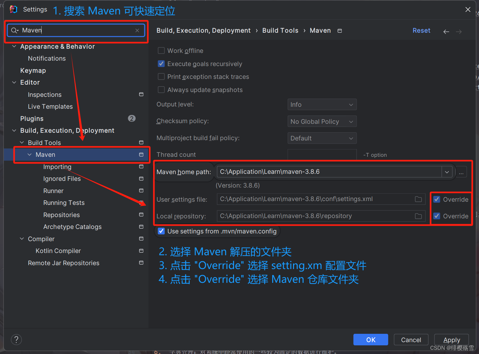Collapse Appearance & Behavior tree node
This screenshot has height=354, width=479.
point(14,46)
